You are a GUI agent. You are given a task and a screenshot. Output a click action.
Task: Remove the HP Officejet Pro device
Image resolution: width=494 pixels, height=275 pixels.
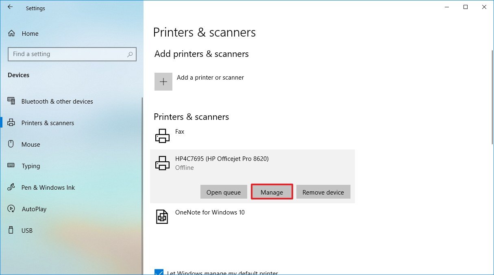tap(323, 192)
